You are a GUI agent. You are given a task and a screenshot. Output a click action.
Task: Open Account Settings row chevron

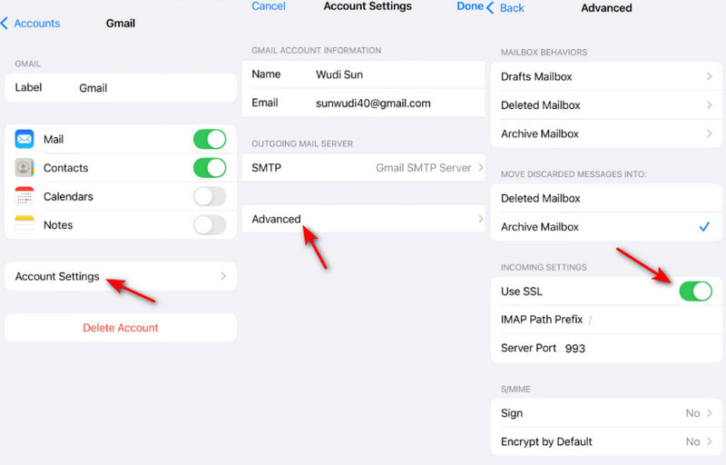[223, 276]
